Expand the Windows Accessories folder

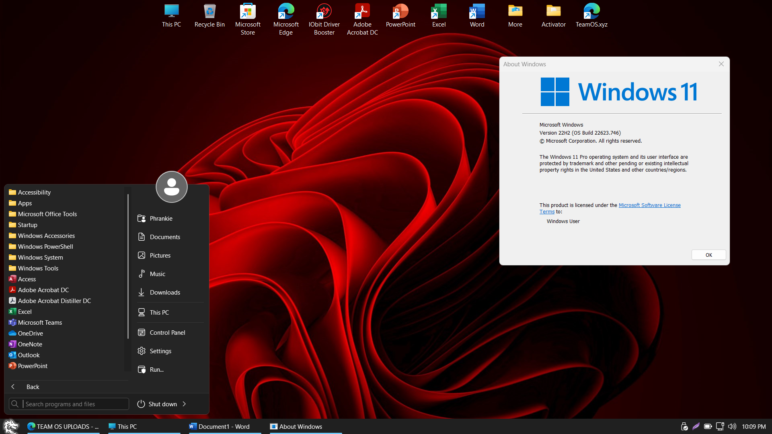46,236
